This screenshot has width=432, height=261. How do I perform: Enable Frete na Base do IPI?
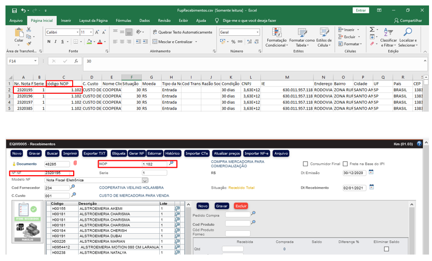tap(345, 163)
